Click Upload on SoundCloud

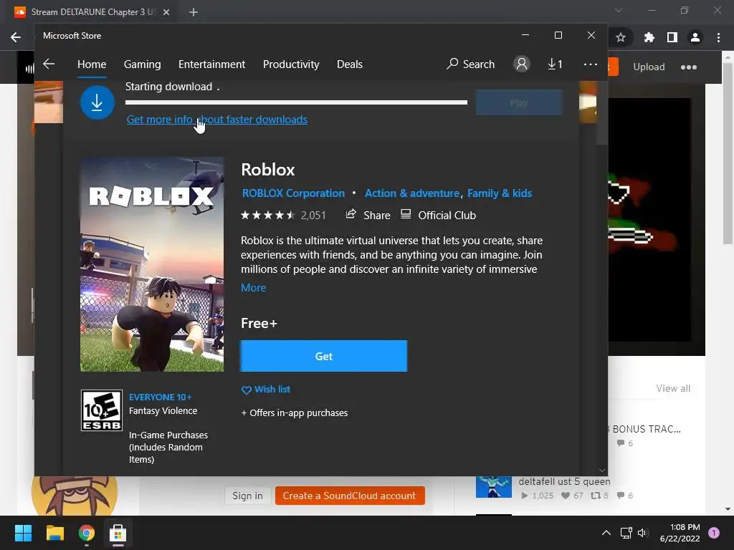click(x=649, y=67)
